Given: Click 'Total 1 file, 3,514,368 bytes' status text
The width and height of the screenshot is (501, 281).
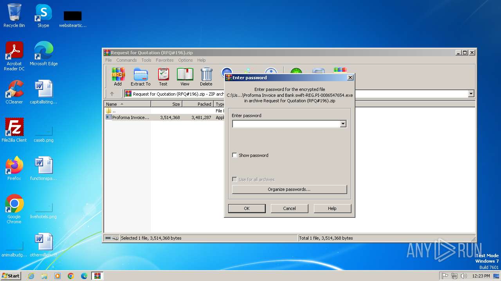Looking at the screenshot, I should click(326, 238).
